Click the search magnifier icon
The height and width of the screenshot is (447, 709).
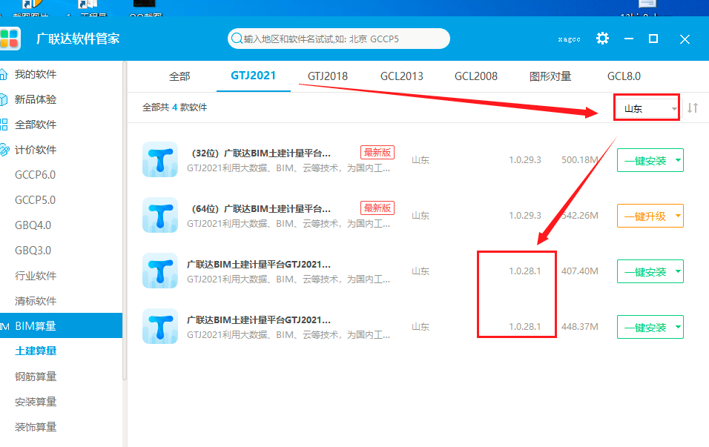pyautogui.click(x=237, y=39)
